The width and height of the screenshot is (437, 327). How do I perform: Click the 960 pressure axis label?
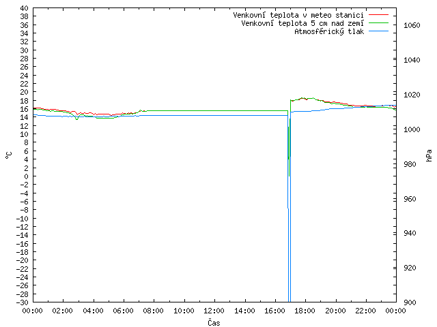[410, 199]
